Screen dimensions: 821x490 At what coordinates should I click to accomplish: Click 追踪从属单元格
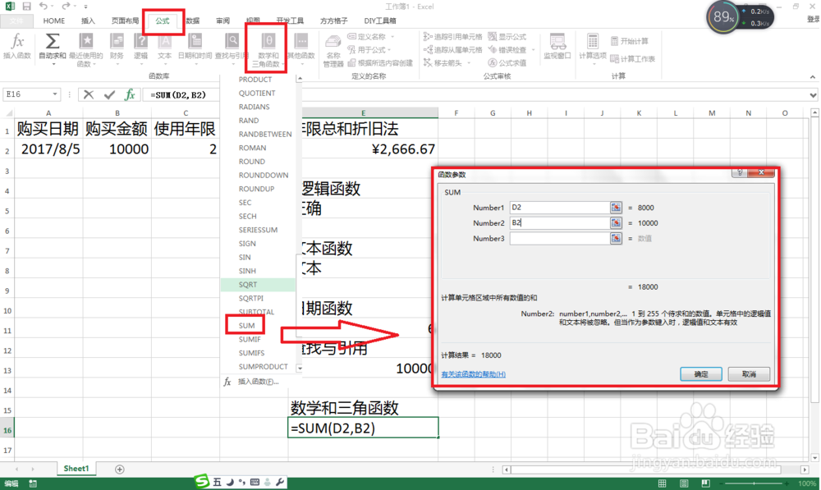453,50
